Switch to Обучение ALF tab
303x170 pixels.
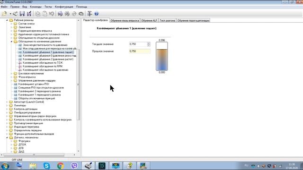(x=149, y=20)
